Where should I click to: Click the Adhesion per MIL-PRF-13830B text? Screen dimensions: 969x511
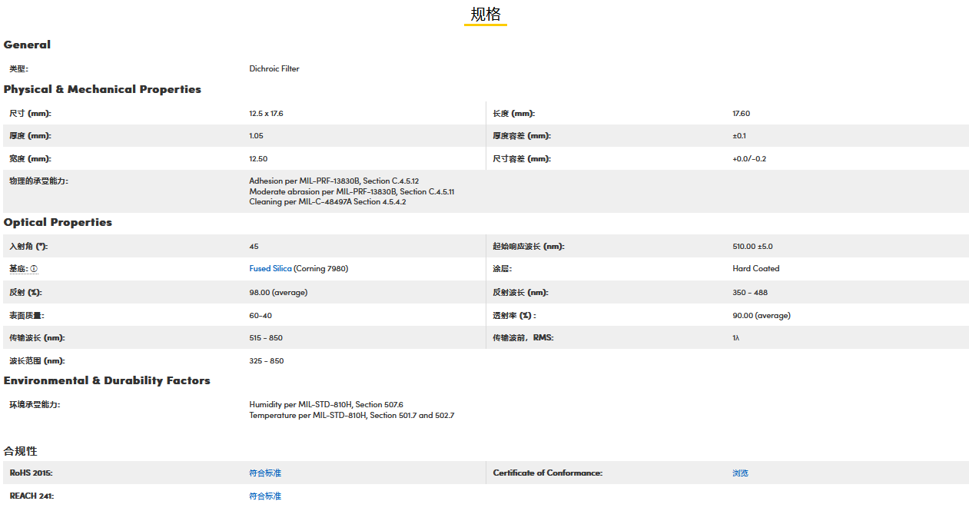[334, 181]
